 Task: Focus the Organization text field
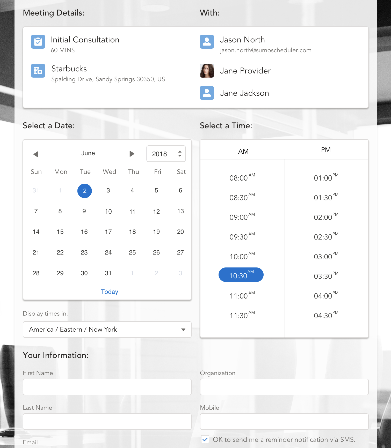pyautogui.click(x=284, y=387)
